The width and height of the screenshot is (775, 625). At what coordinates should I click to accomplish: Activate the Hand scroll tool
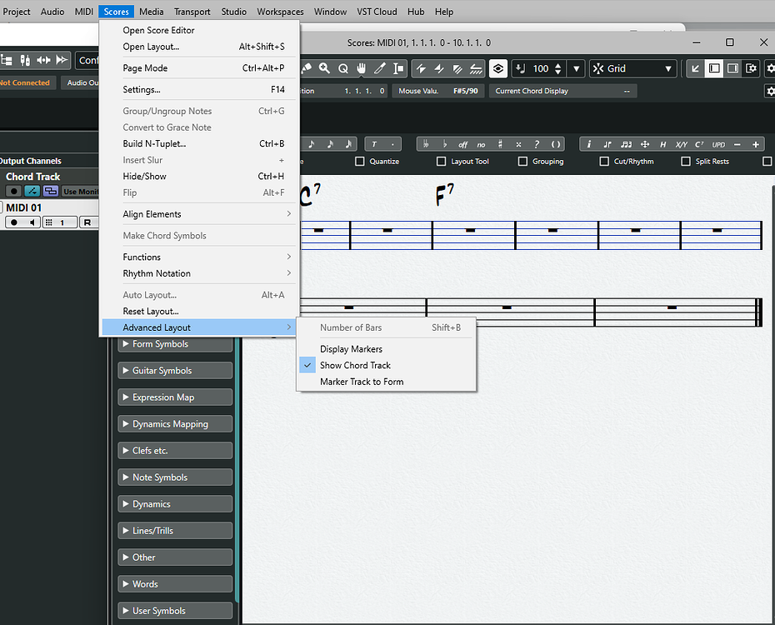360,68
